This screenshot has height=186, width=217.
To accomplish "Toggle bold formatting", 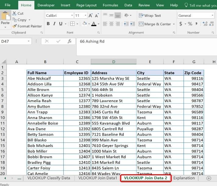I will click(x=48, y=24).
